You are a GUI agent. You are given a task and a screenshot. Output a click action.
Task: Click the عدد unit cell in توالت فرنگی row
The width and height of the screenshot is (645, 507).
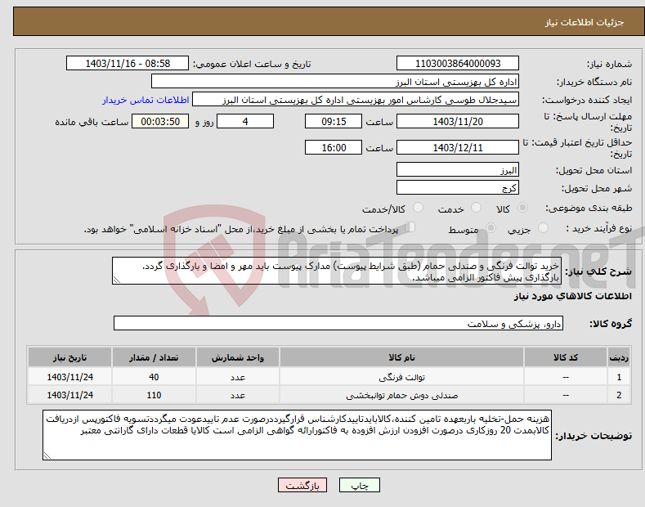(x=238, y=377)
